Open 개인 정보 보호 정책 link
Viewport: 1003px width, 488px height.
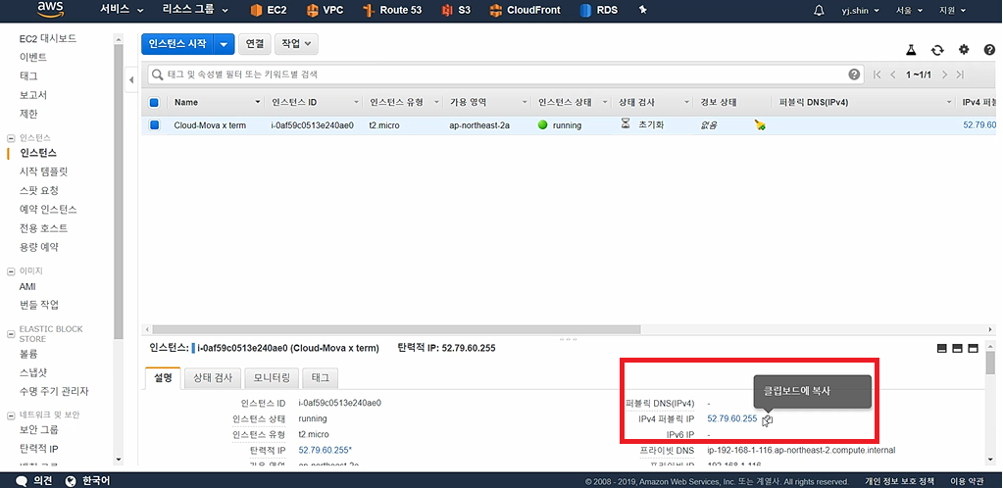900,481
